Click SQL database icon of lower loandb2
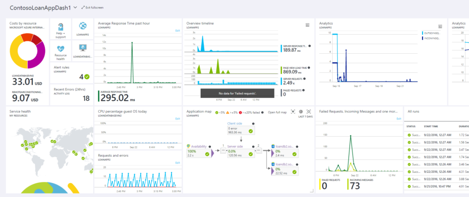This screenshot has width=469, height=197. pos(273,164)
